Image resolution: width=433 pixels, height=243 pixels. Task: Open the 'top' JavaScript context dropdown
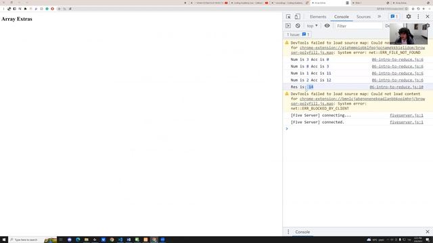click(x=312, y=26)
